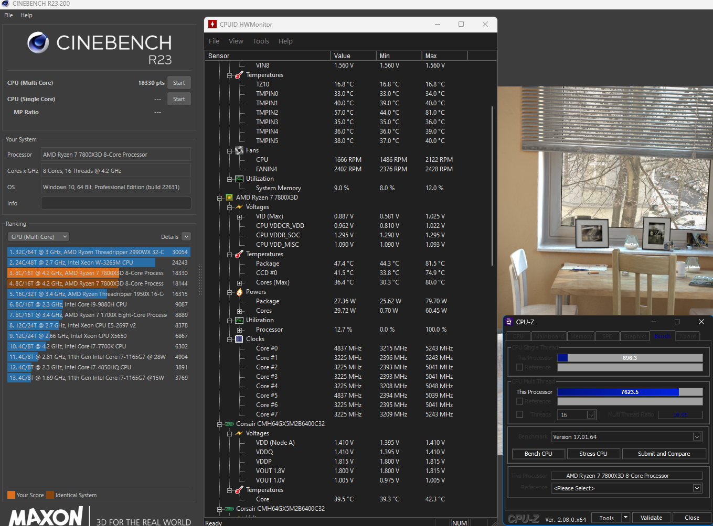
Task: Expand the Cores (Max) temperature node
Action: (239, 283)
